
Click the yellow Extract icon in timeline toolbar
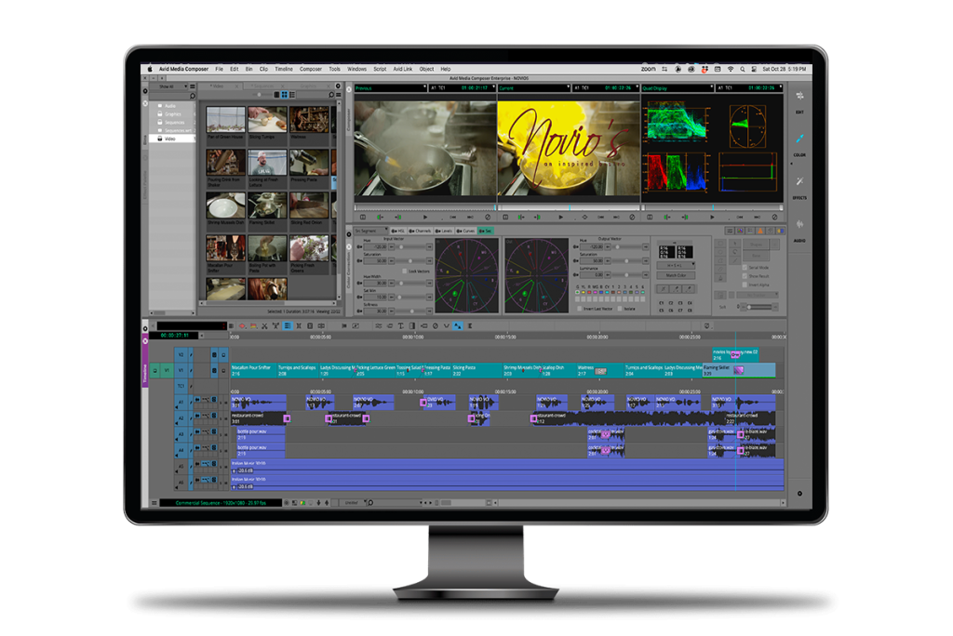[253, 326]
